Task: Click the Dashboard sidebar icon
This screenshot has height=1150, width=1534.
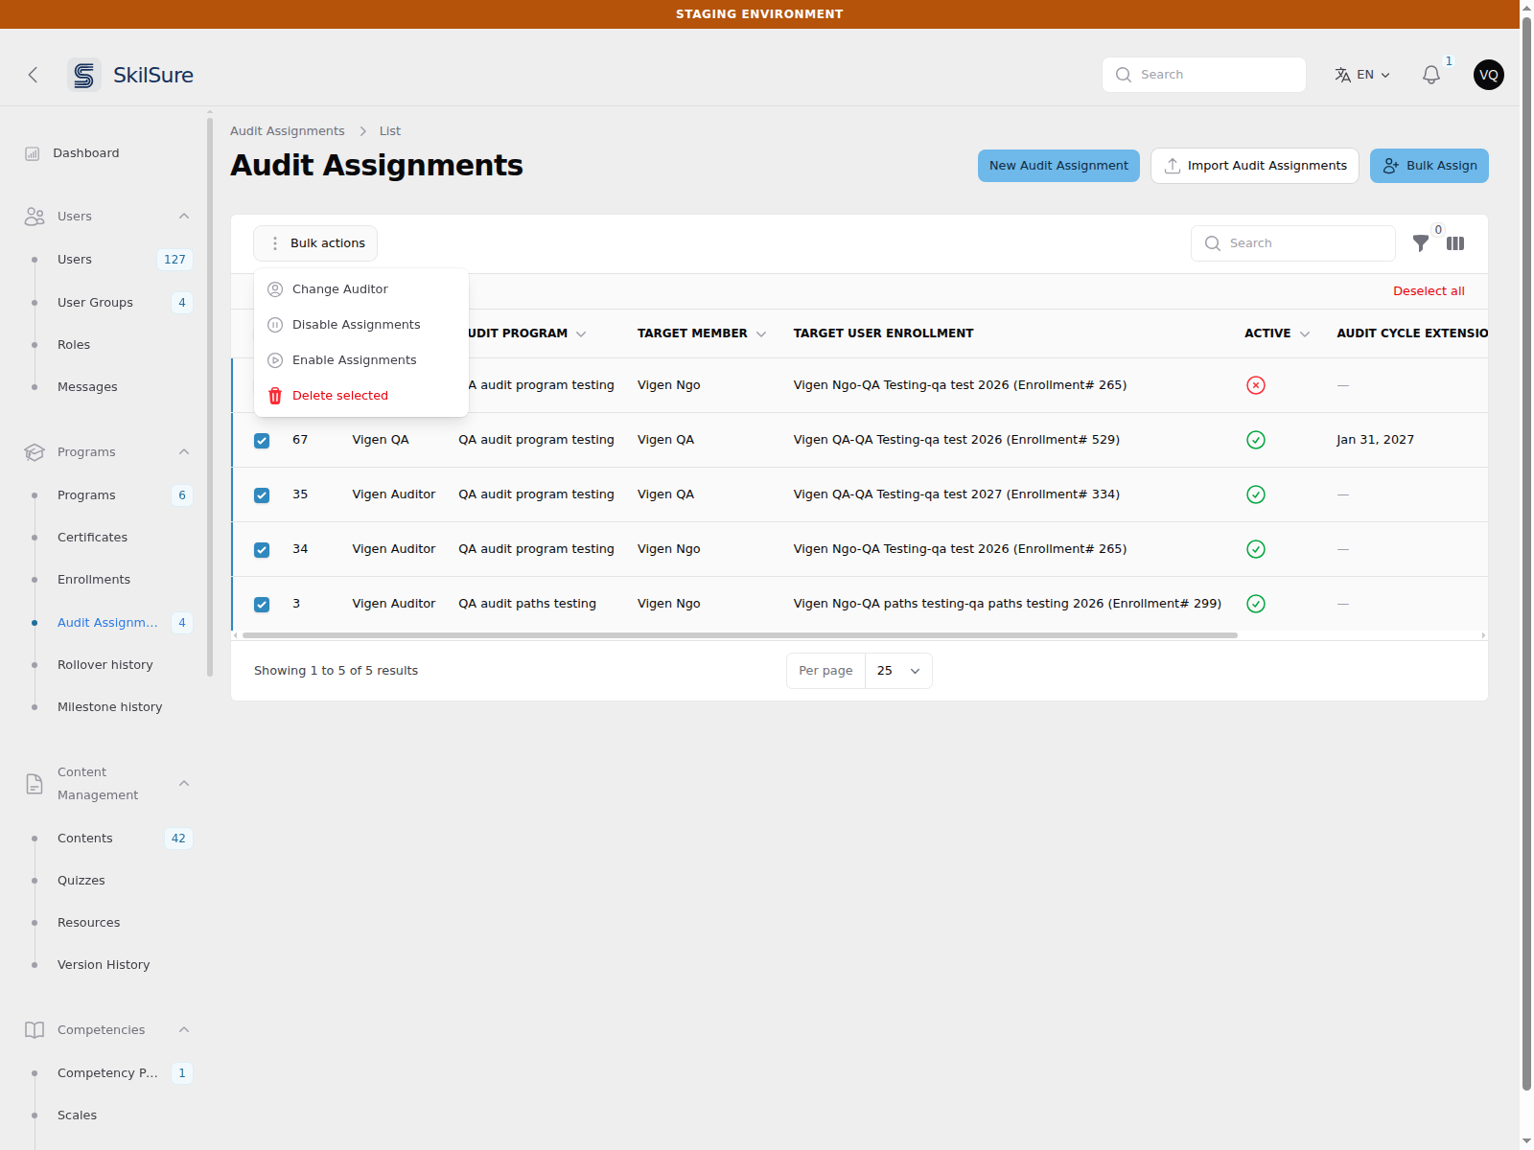Action: point(33,153)
